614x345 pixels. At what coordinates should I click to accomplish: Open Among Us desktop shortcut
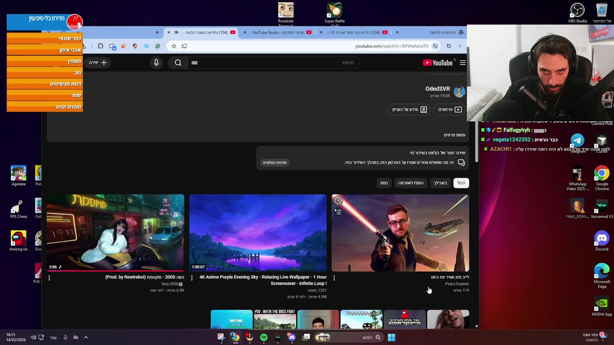[x=18, y=241]
